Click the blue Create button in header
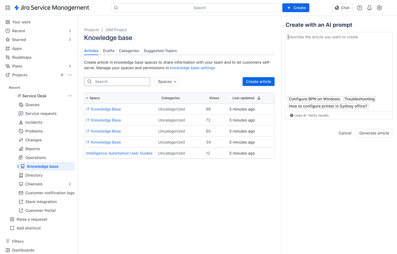 [x=296, y=8]
